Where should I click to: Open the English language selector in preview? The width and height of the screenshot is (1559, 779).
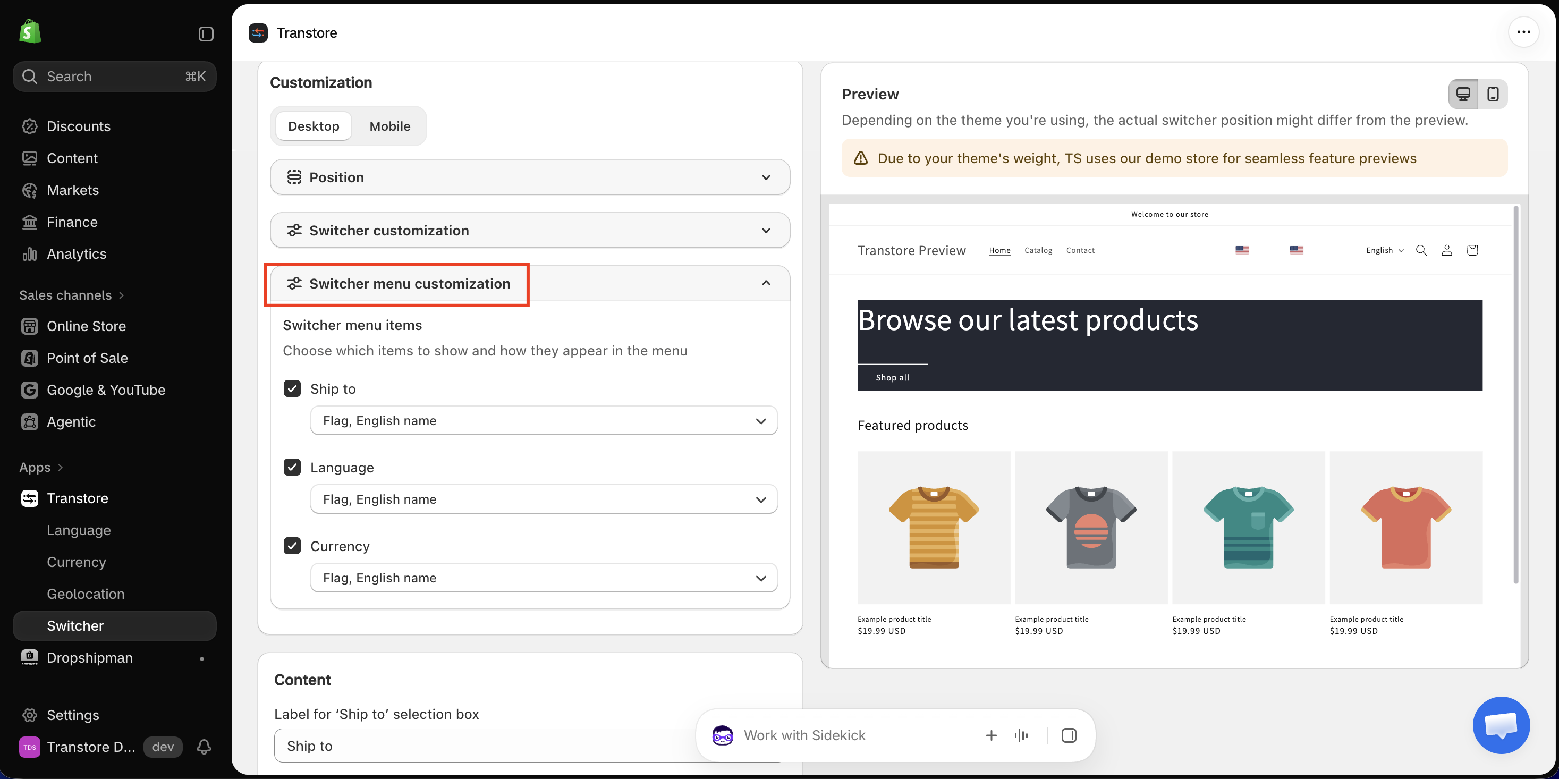coord(1385,250)
